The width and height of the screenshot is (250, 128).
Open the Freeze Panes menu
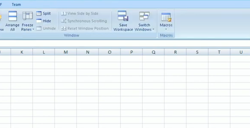28,21
